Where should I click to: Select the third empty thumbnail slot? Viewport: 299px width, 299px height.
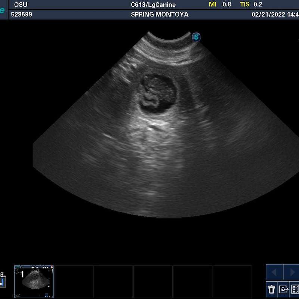tap(153, 281)
